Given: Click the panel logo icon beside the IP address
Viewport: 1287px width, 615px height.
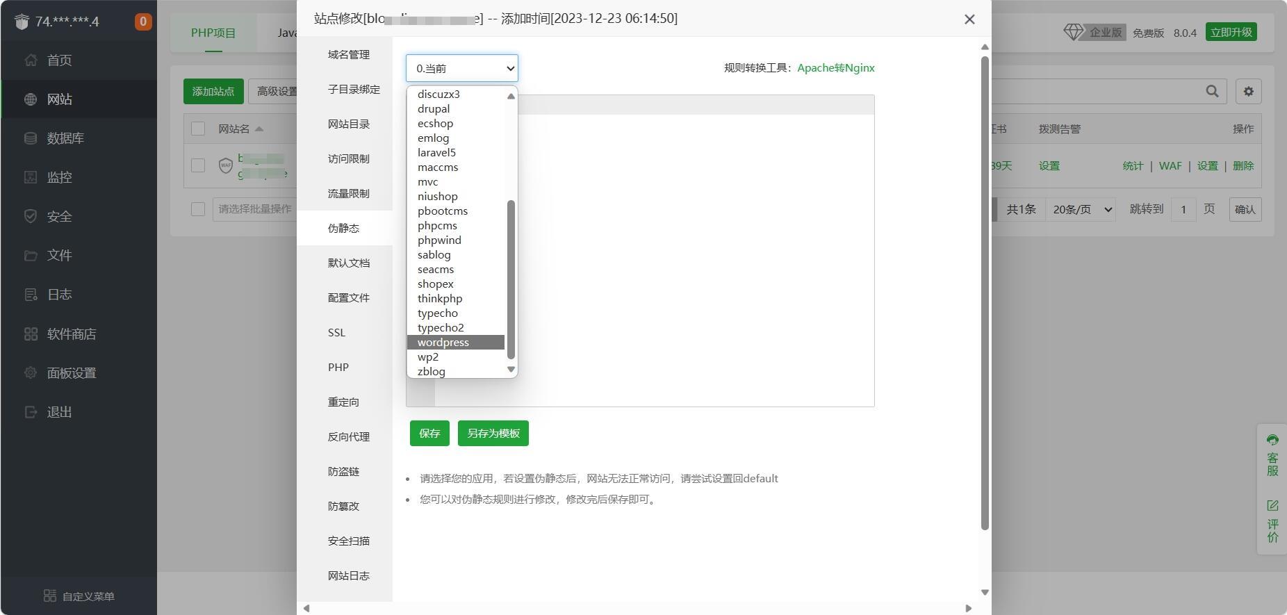Looking at the screenshot, I should (22, 22).
